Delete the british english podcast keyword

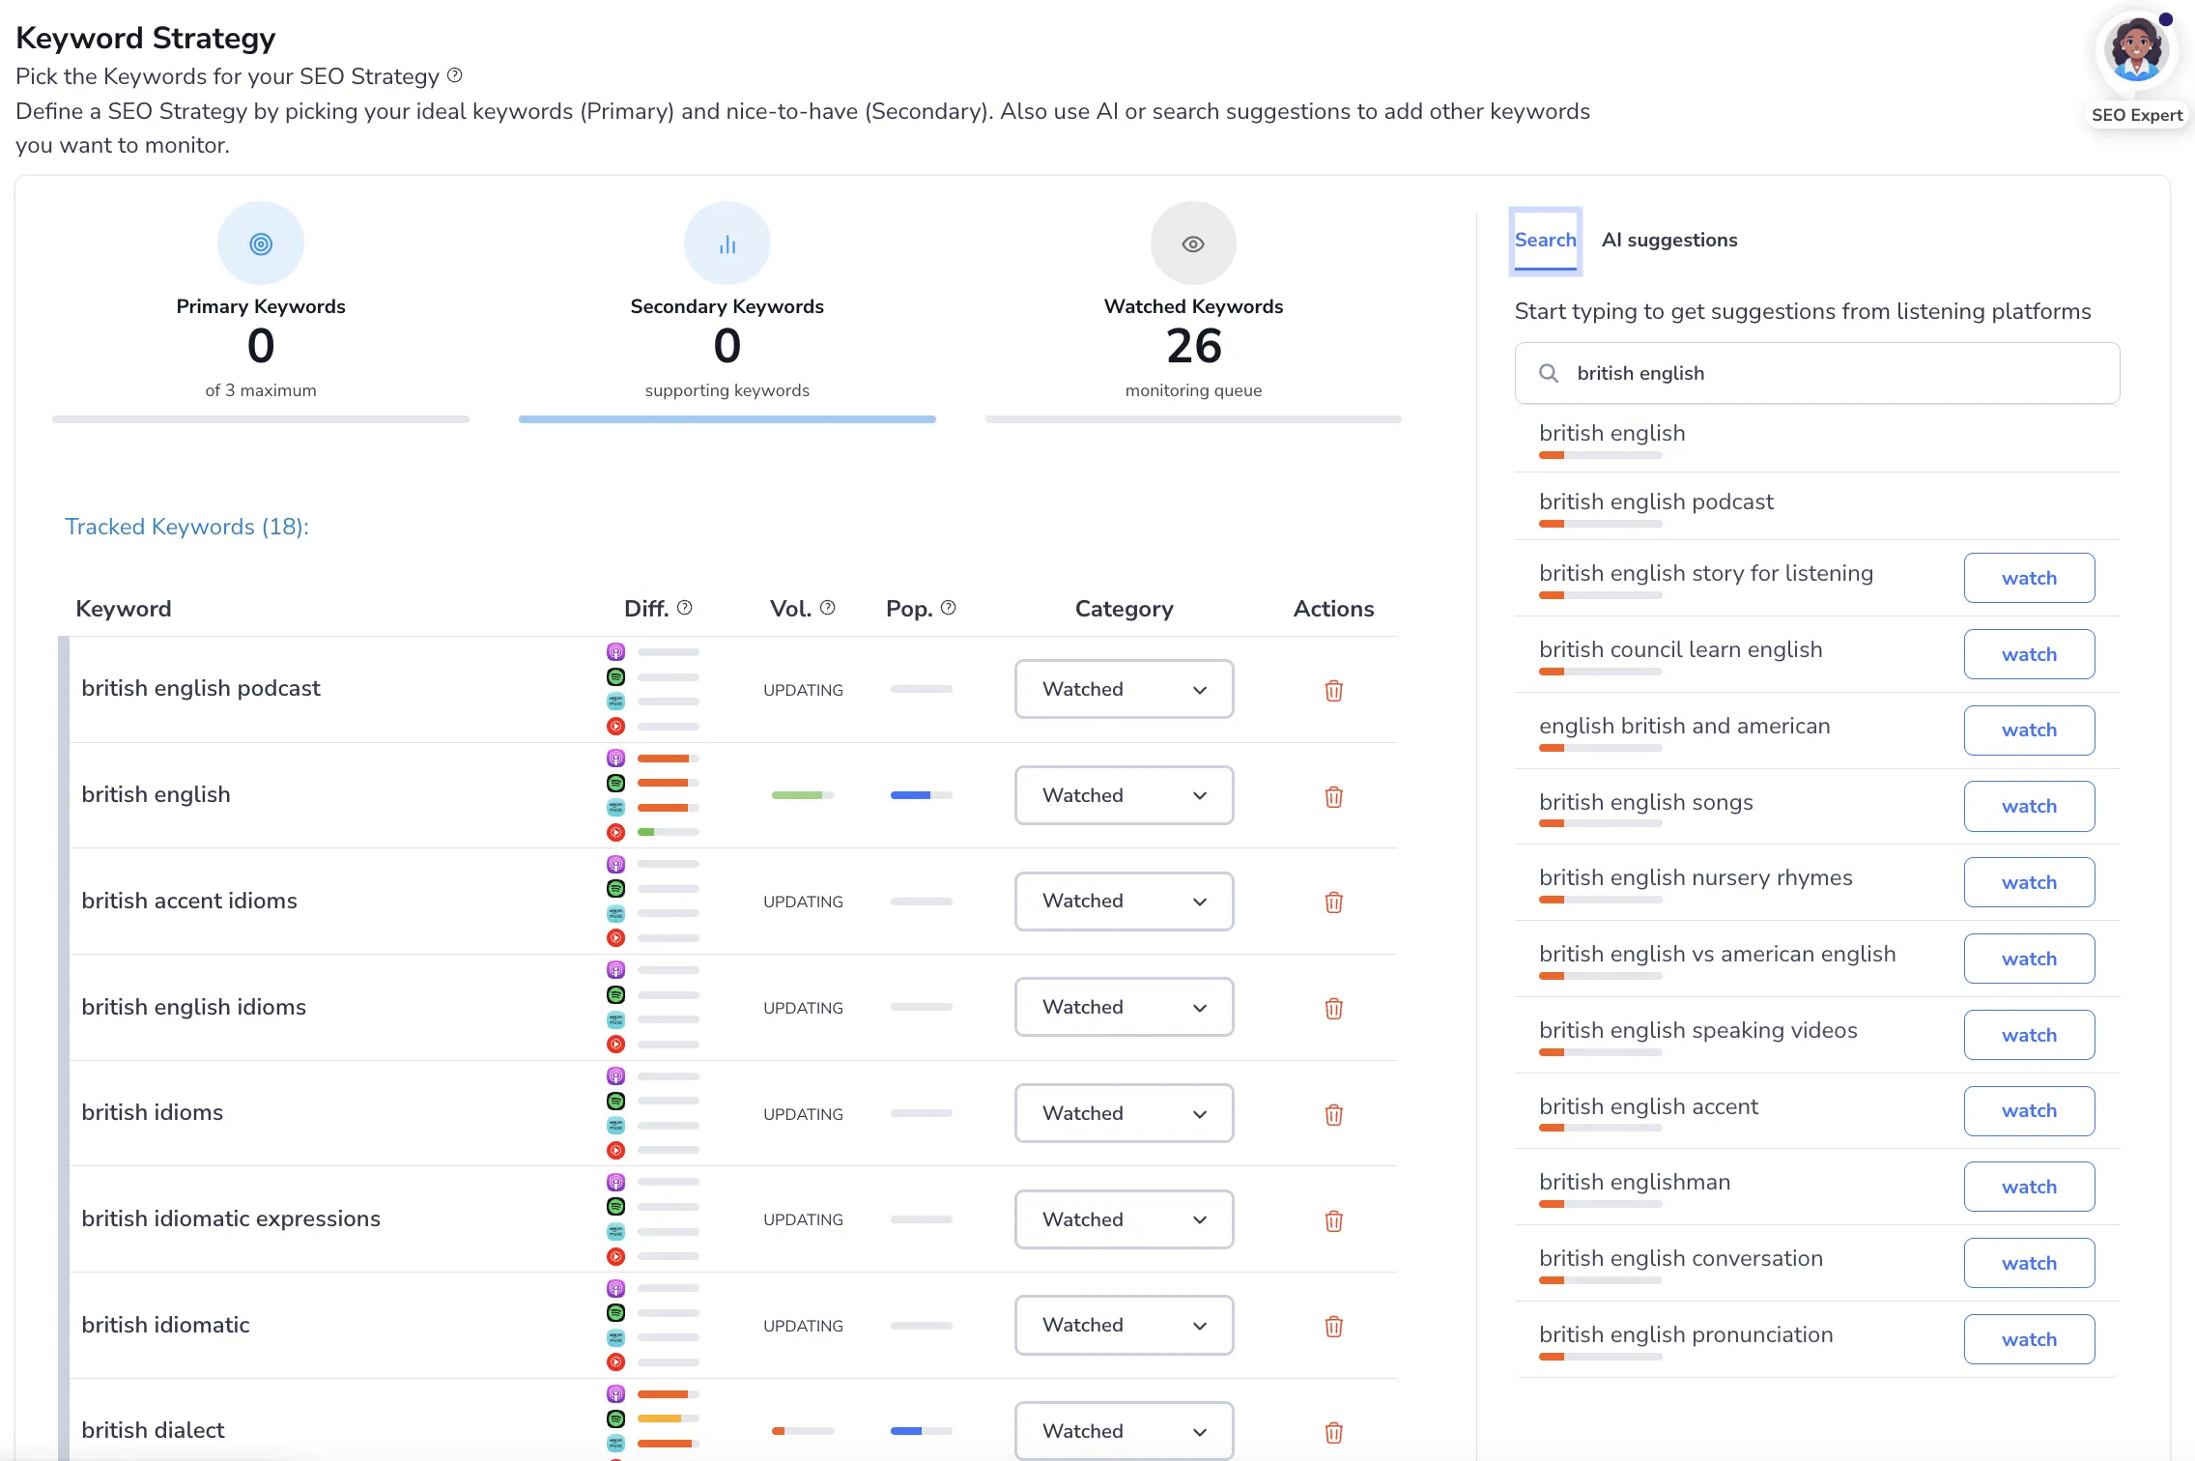point(1333,690)
